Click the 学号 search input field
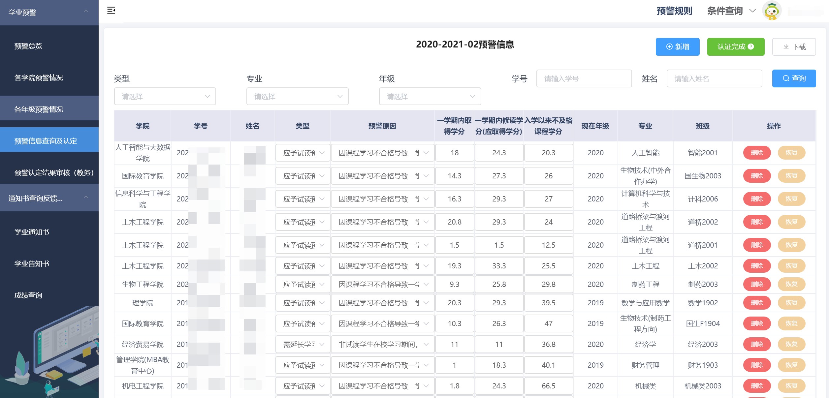Viewport: 829px width, 398px height. click(584, 78)
